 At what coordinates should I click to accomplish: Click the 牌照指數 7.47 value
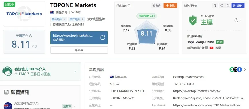[x=126, y=30]
